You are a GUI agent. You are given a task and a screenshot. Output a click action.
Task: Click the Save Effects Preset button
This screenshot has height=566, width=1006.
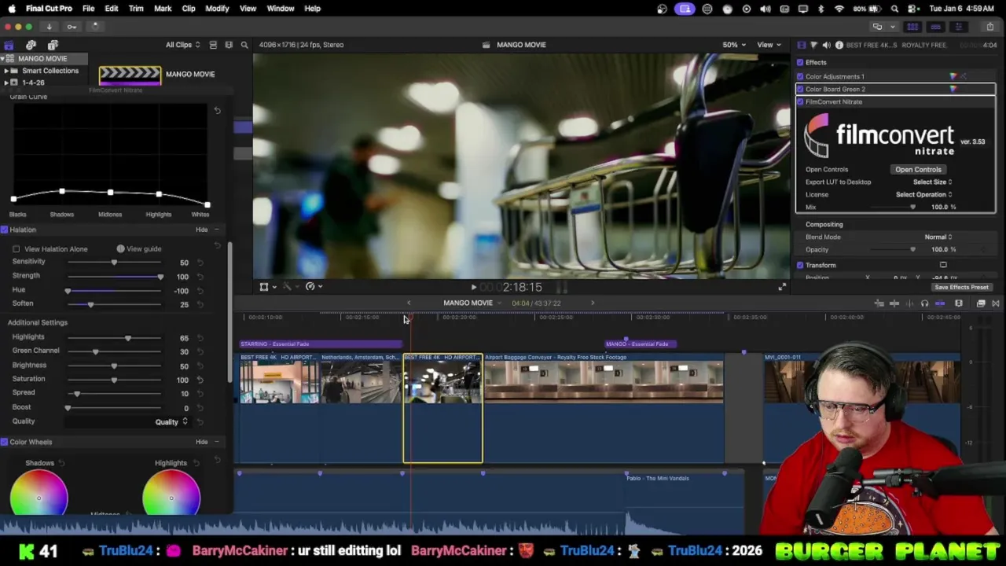click(x=961, y=287)
